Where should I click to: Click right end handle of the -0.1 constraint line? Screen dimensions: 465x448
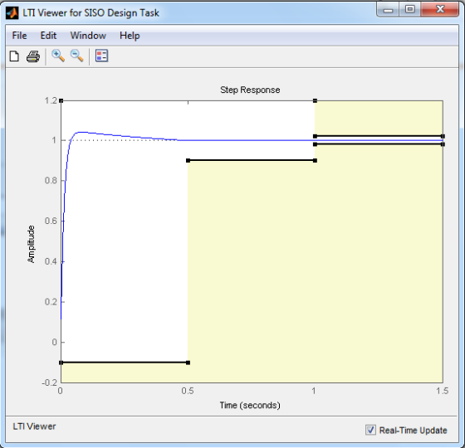coord(188,363)
